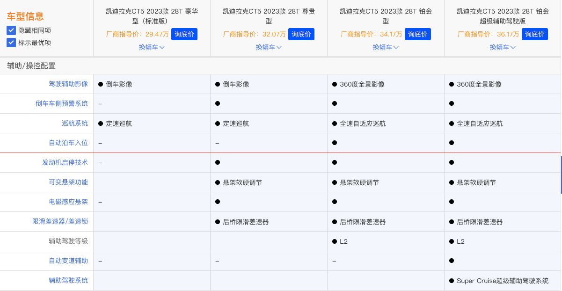Screen dimensions: 562x291
Task: Click 询底价 for the 36.17万 超级辅助驾驶版
Action: 535,34
